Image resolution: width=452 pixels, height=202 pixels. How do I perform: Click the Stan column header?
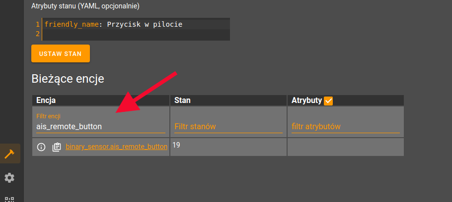(182, 100)
